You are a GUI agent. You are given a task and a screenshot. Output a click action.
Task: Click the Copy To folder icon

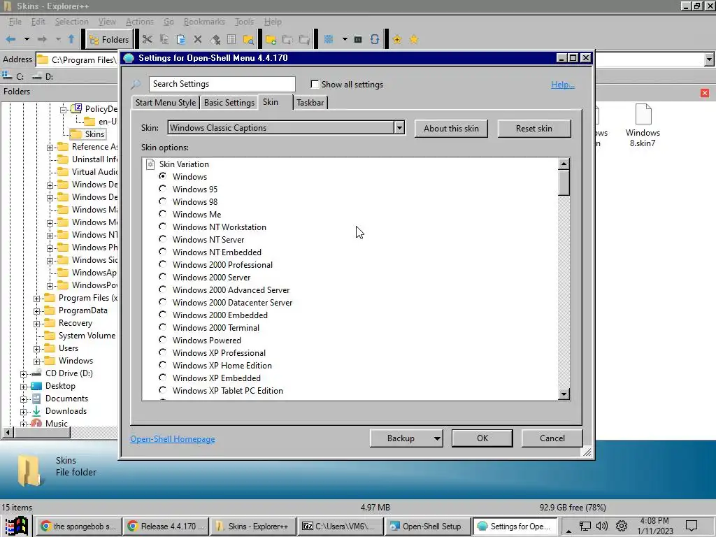coord(287,39)
